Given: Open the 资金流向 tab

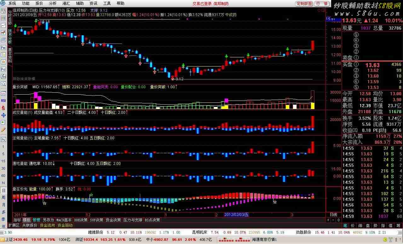Looking at the screenshot, I should point(48,225).
